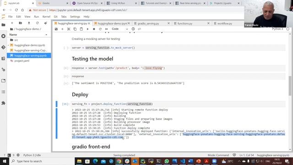Click Ln 1, Col 54 status indicator
293x165 pixels.
pyautogui.click(x=246, y=155)
